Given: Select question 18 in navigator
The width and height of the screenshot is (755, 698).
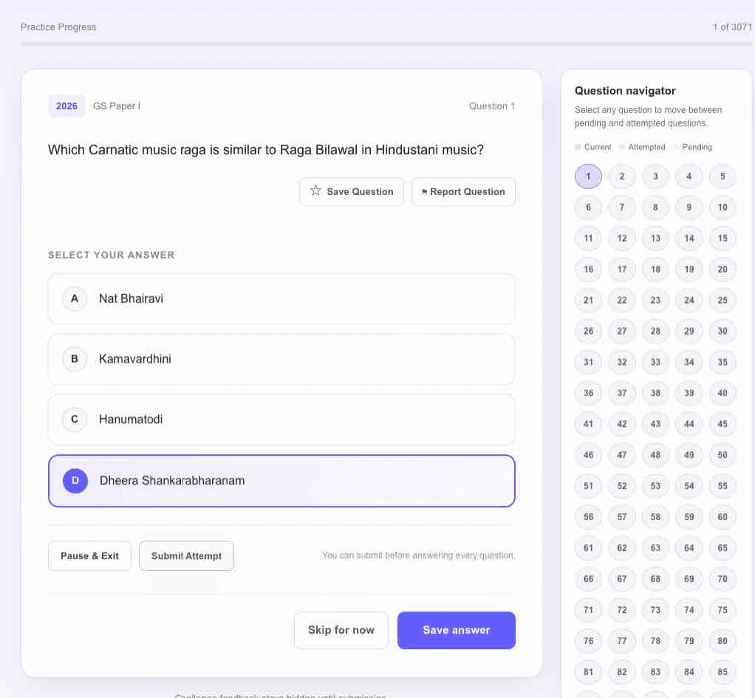Looking at the screenshot, I should [x=655, y=269].
